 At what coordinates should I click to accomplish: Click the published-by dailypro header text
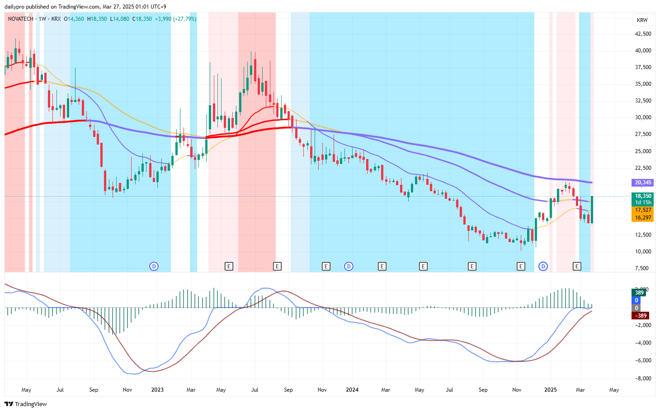[x=85, y=7]
